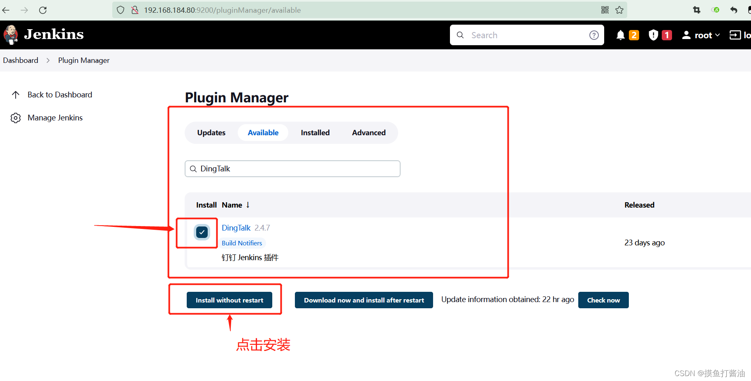The width and height of the screenshot is (751, 381).
Task: Click Back to Dashboard sidebar link
Action: [x=60, y=95]
